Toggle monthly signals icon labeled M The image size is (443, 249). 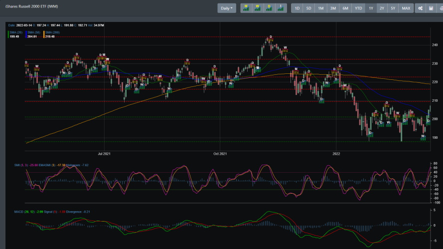click(246, 8)
